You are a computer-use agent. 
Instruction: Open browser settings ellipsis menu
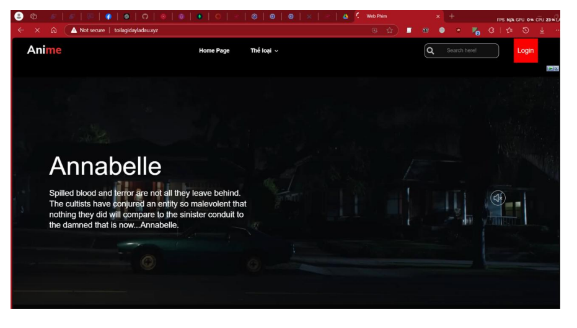[x=557, y=30]
